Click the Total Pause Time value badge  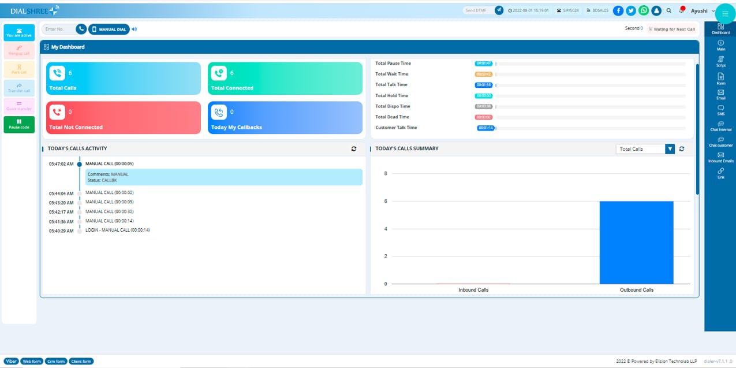click(x=483, y=63)
